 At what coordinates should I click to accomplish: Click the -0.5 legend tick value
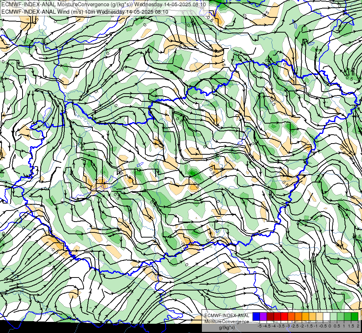tap(323, 326)
